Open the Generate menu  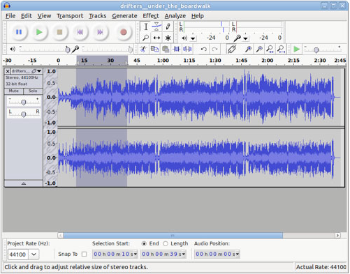(x=124, y=16)
